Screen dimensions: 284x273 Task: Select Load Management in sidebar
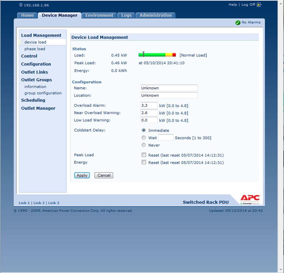41,35
